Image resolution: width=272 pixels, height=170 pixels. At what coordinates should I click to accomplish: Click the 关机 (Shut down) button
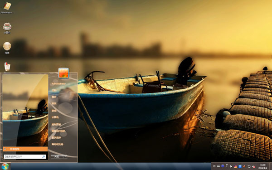(x=57, y=156)
